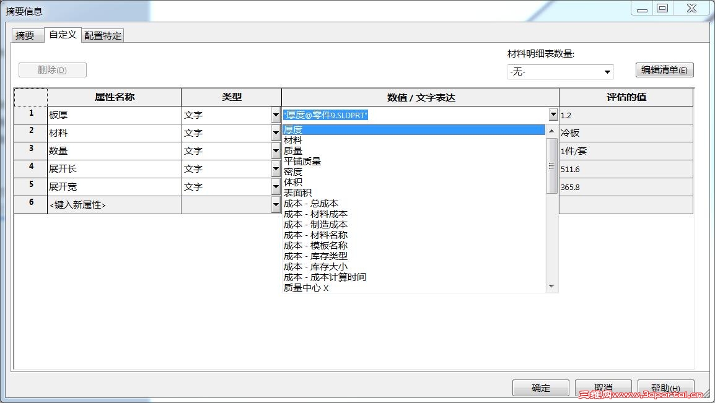
Task: Click the dropdown list scrollbar down arrow
Action: tap(550, 285)
